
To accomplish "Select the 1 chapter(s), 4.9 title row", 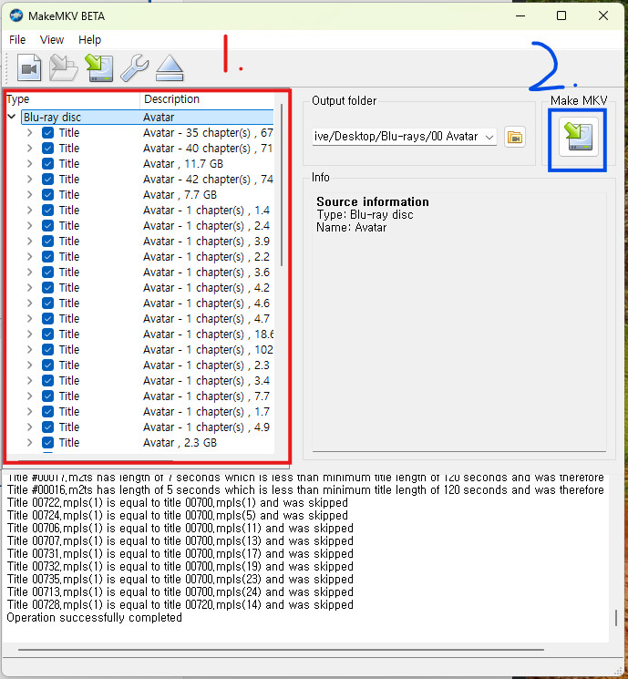I will point(148,427).
